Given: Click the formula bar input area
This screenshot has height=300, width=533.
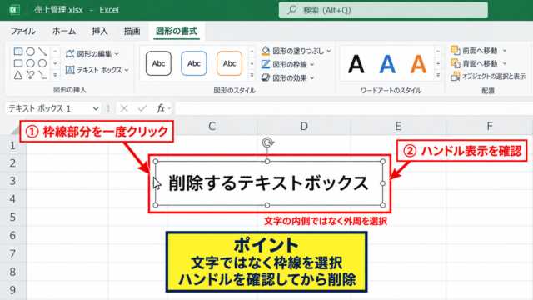Looking at the screenshot, I should 353,108.
